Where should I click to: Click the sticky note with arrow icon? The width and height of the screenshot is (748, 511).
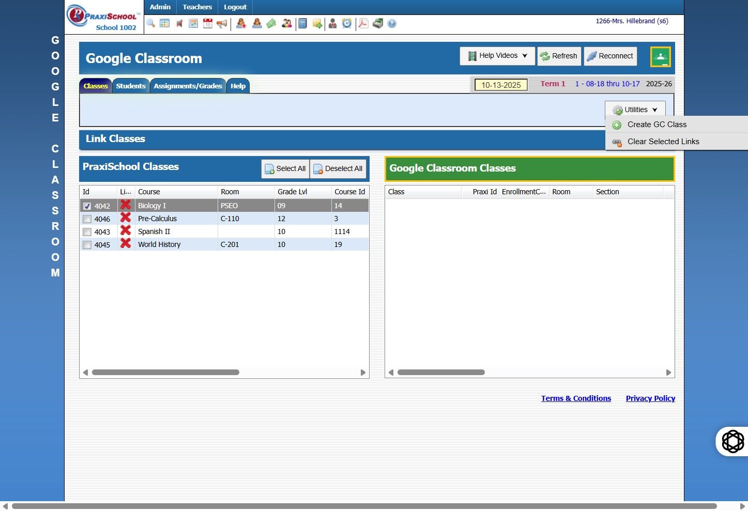click(317, 23)
